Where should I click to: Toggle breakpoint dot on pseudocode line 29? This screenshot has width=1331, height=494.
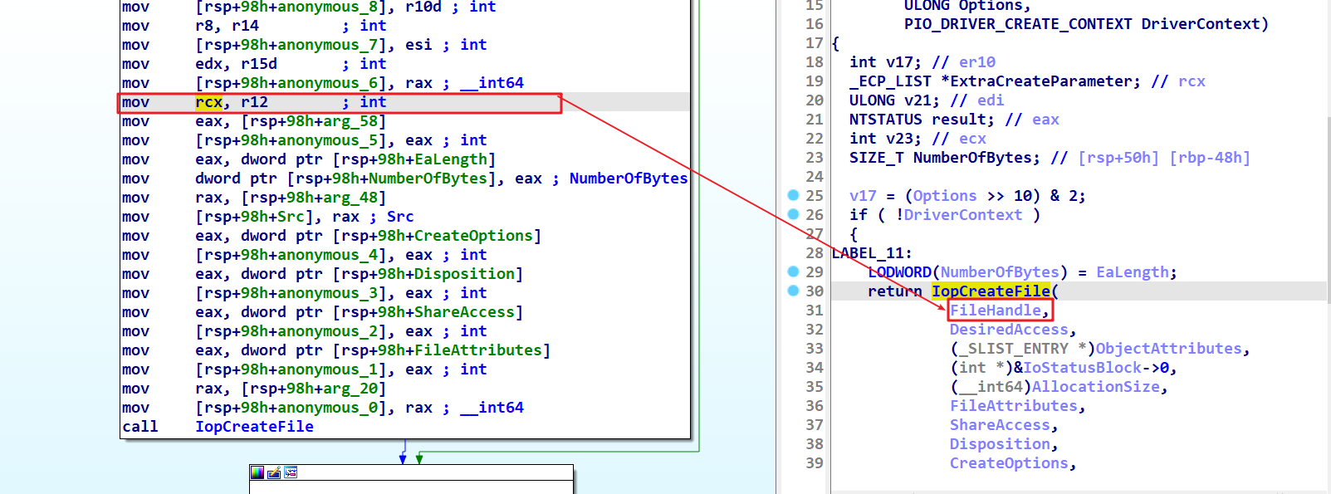pyautogui.click(x=793, y=271)
